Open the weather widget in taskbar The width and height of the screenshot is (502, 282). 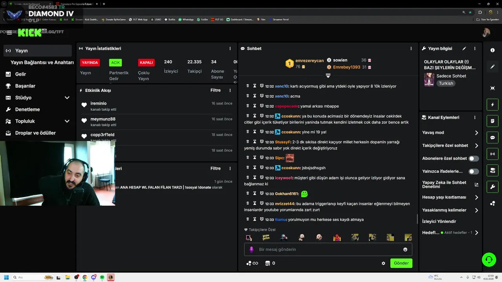(x=435, y=277)
